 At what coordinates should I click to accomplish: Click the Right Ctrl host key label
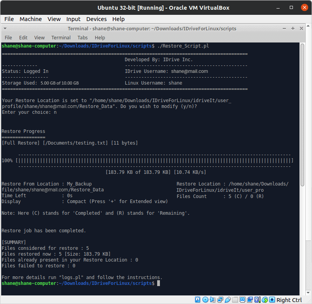point(289,300)
